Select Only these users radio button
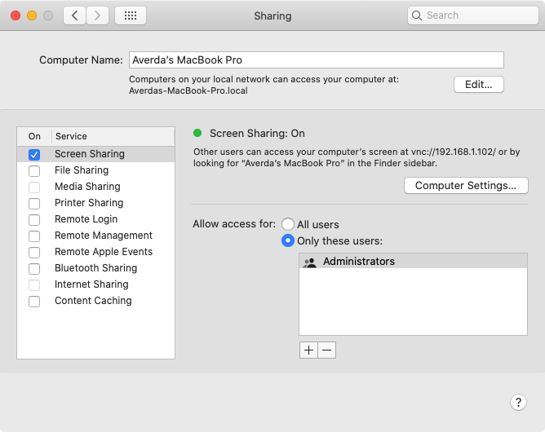The width and height of the screenshot is (545, 432). 288,240
